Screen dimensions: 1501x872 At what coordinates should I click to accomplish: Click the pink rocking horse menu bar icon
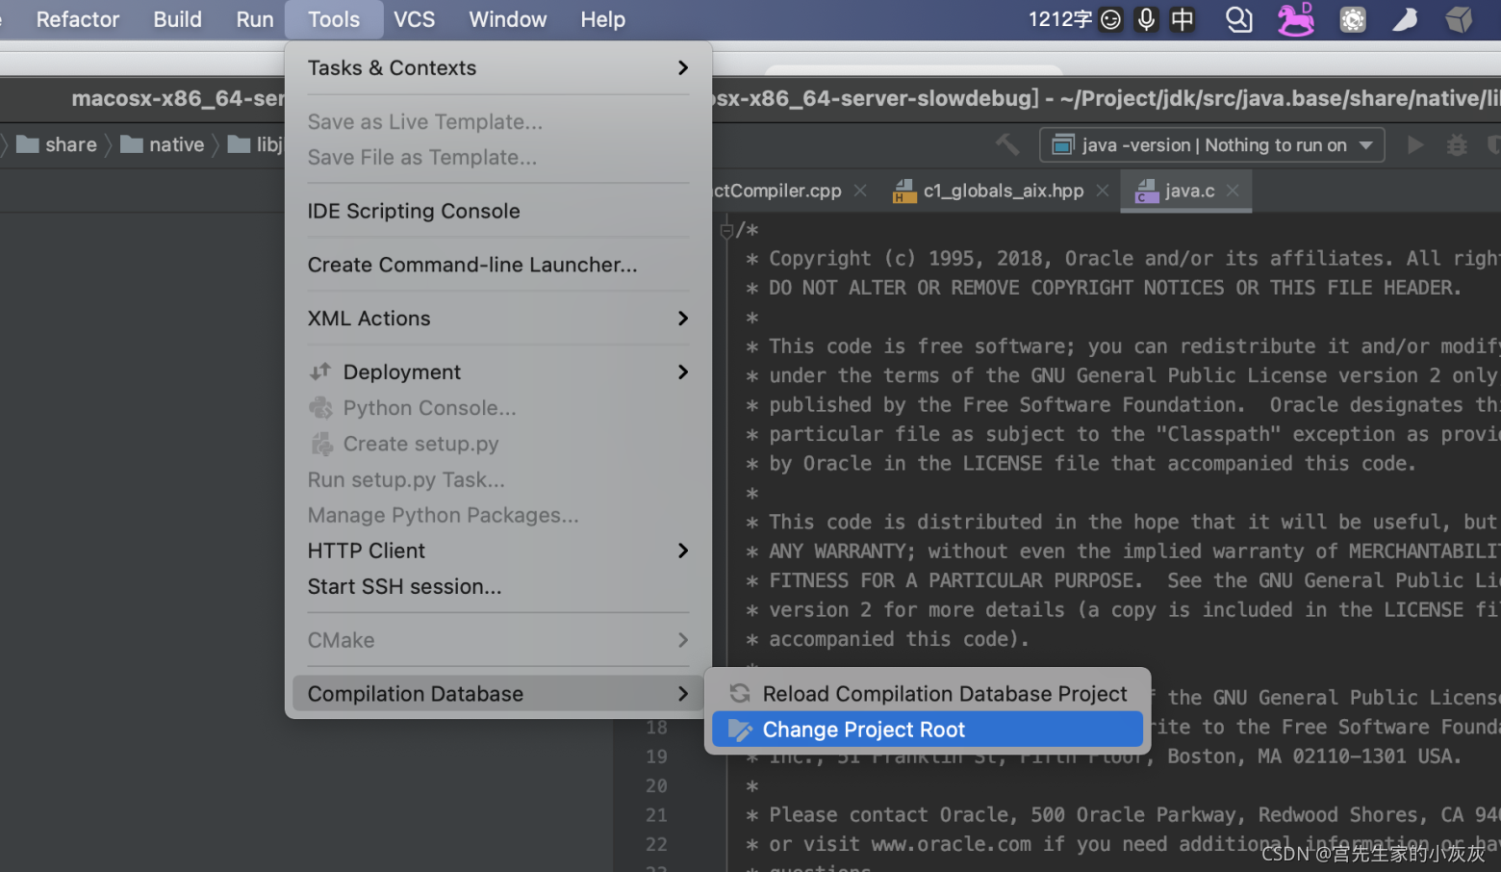point(1296,19)
